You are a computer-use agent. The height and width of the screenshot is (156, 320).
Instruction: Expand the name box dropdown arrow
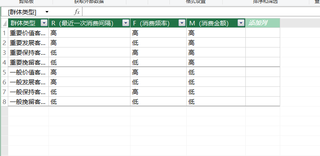47,12
